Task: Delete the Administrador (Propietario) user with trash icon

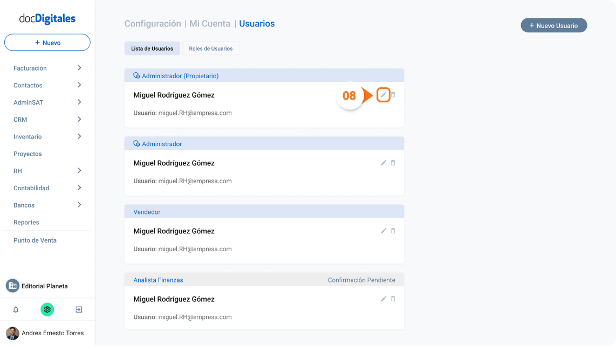Action: (393, 95)
